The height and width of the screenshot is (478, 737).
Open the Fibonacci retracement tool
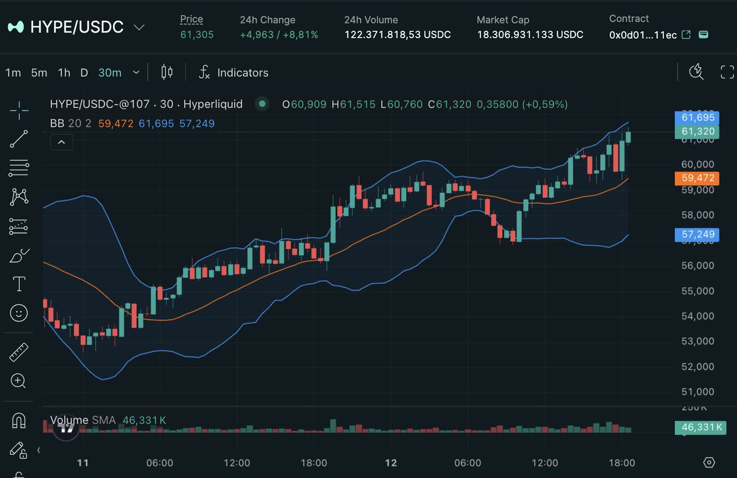click(19, 168)
